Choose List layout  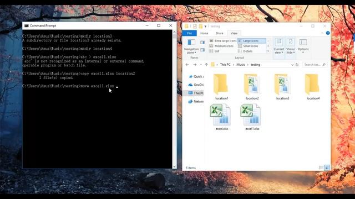coord(214,51)
